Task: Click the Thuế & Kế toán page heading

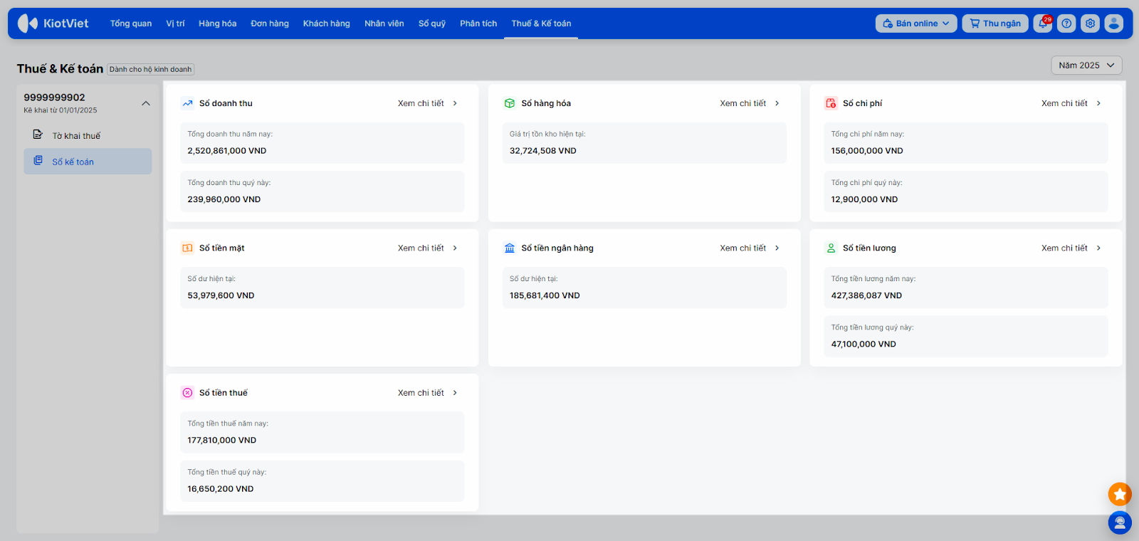Action: [x=60, y=68]
